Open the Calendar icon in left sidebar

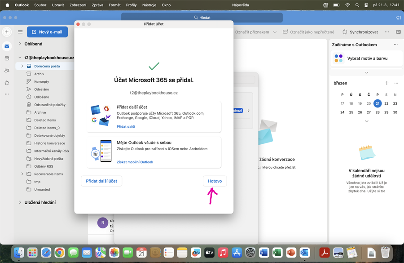pyautogui.click(x=7, y=58)
